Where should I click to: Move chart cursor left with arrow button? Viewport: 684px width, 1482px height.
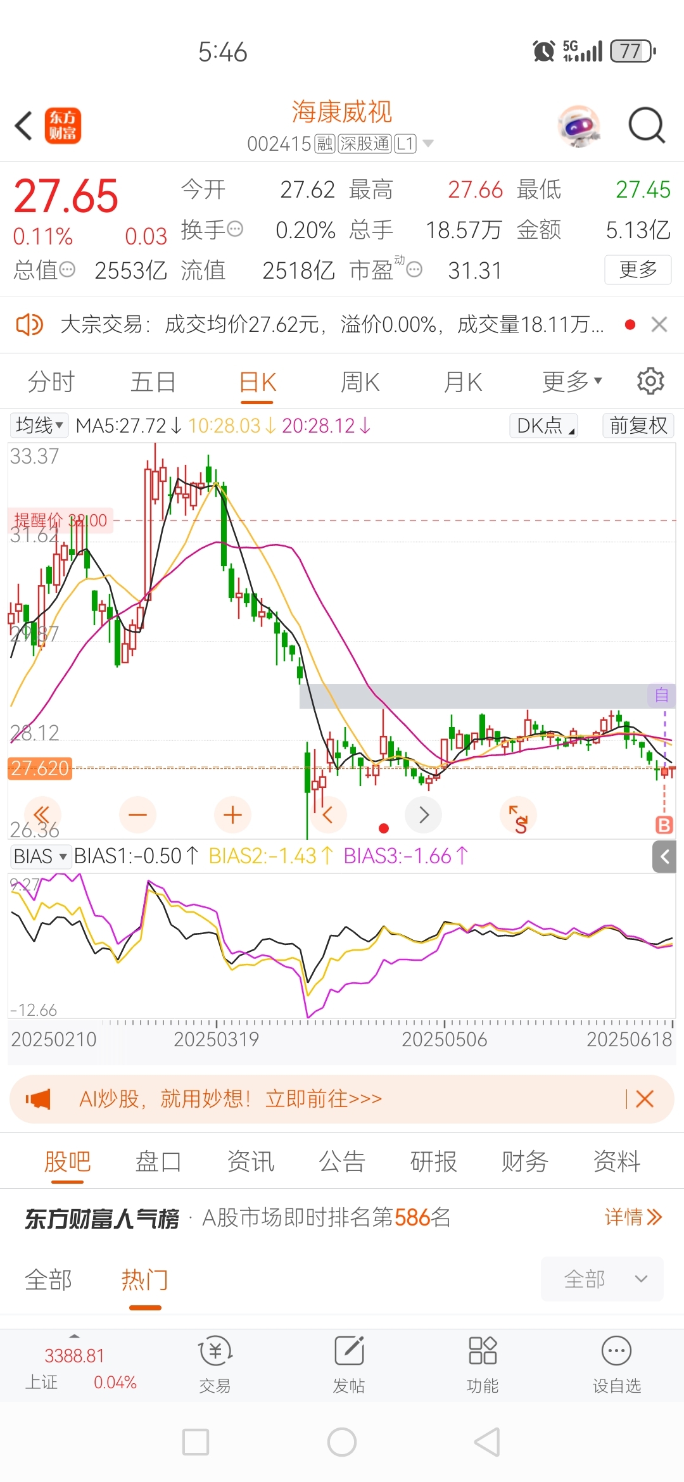coord(328,814)
